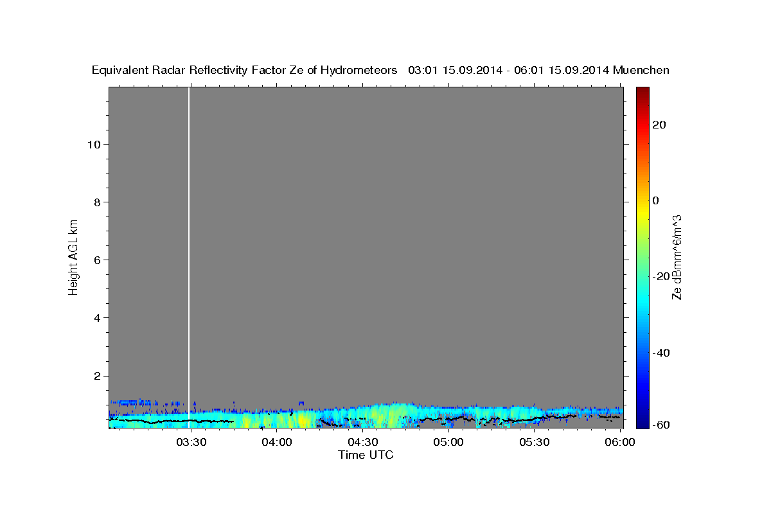Click the date range text '03:01 15.09.2014 - 06:01 15.09.2014 Muenchen'
Image resolution: width=771 pixels, height=514 pixels.
pyautogui.click(x=538, y=70)
